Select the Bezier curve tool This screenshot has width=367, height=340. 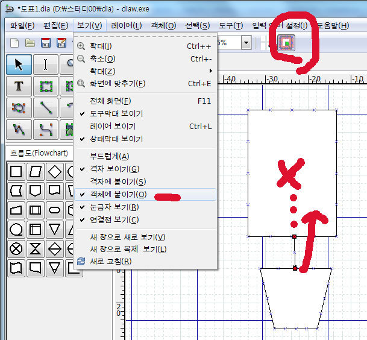click(45, 129)
